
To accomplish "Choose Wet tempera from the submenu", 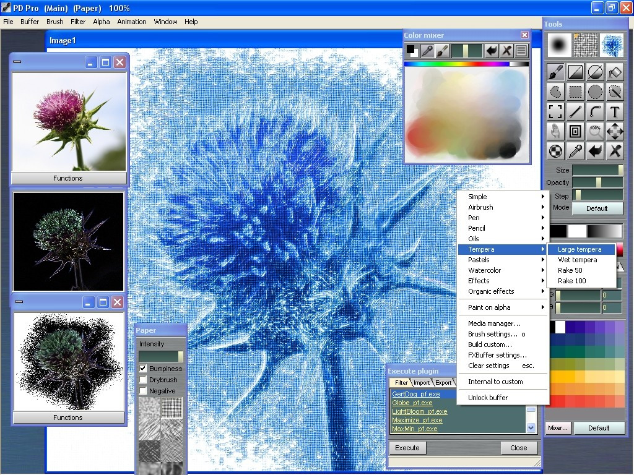I will coord(581,260).
